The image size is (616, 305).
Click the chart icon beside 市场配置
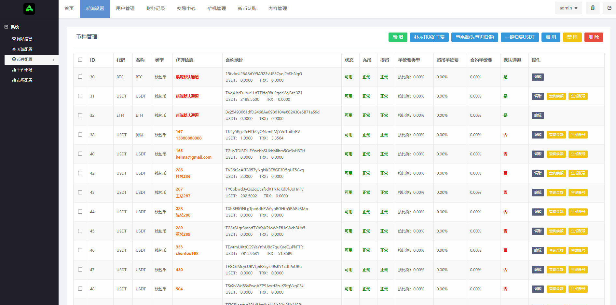14,80
